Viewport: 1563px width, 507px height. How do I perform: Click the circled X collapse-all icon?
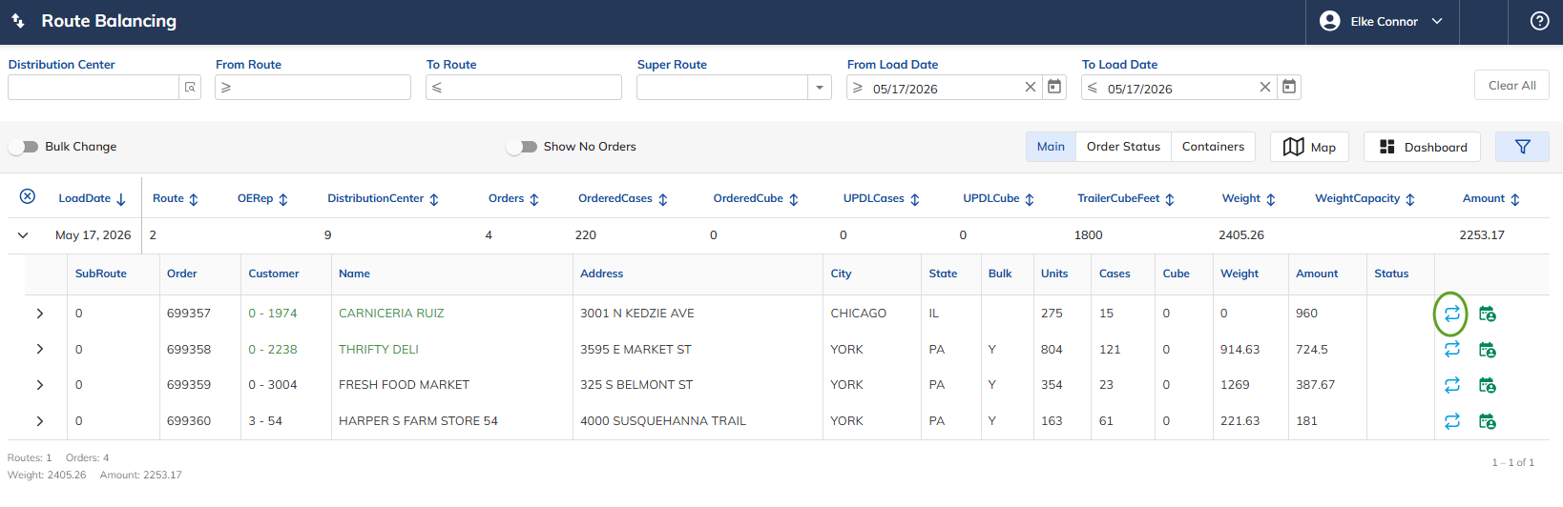pos(28,196)
